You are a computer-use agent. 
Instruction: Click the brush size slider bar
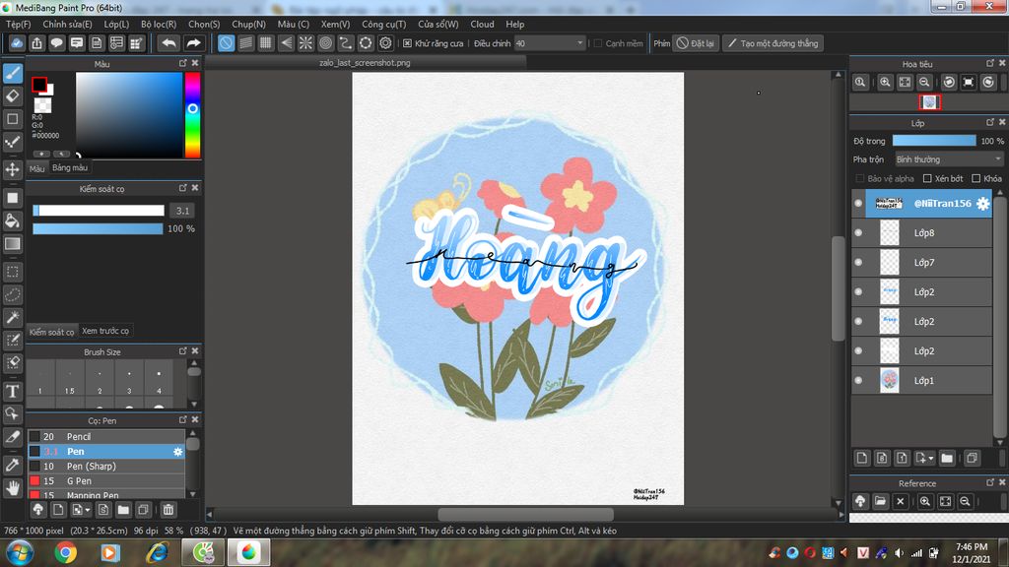[x=99, y=211]
